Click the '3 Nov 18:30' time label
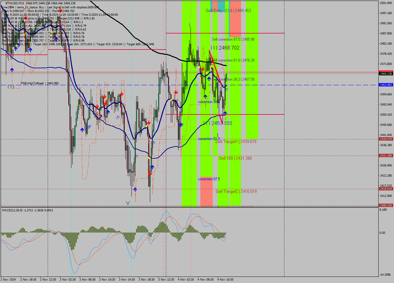 click(147, 280)
